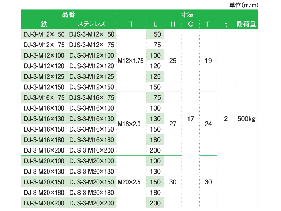Select the T column header
This screenshot has height=211, width=281.
point(131,24)
